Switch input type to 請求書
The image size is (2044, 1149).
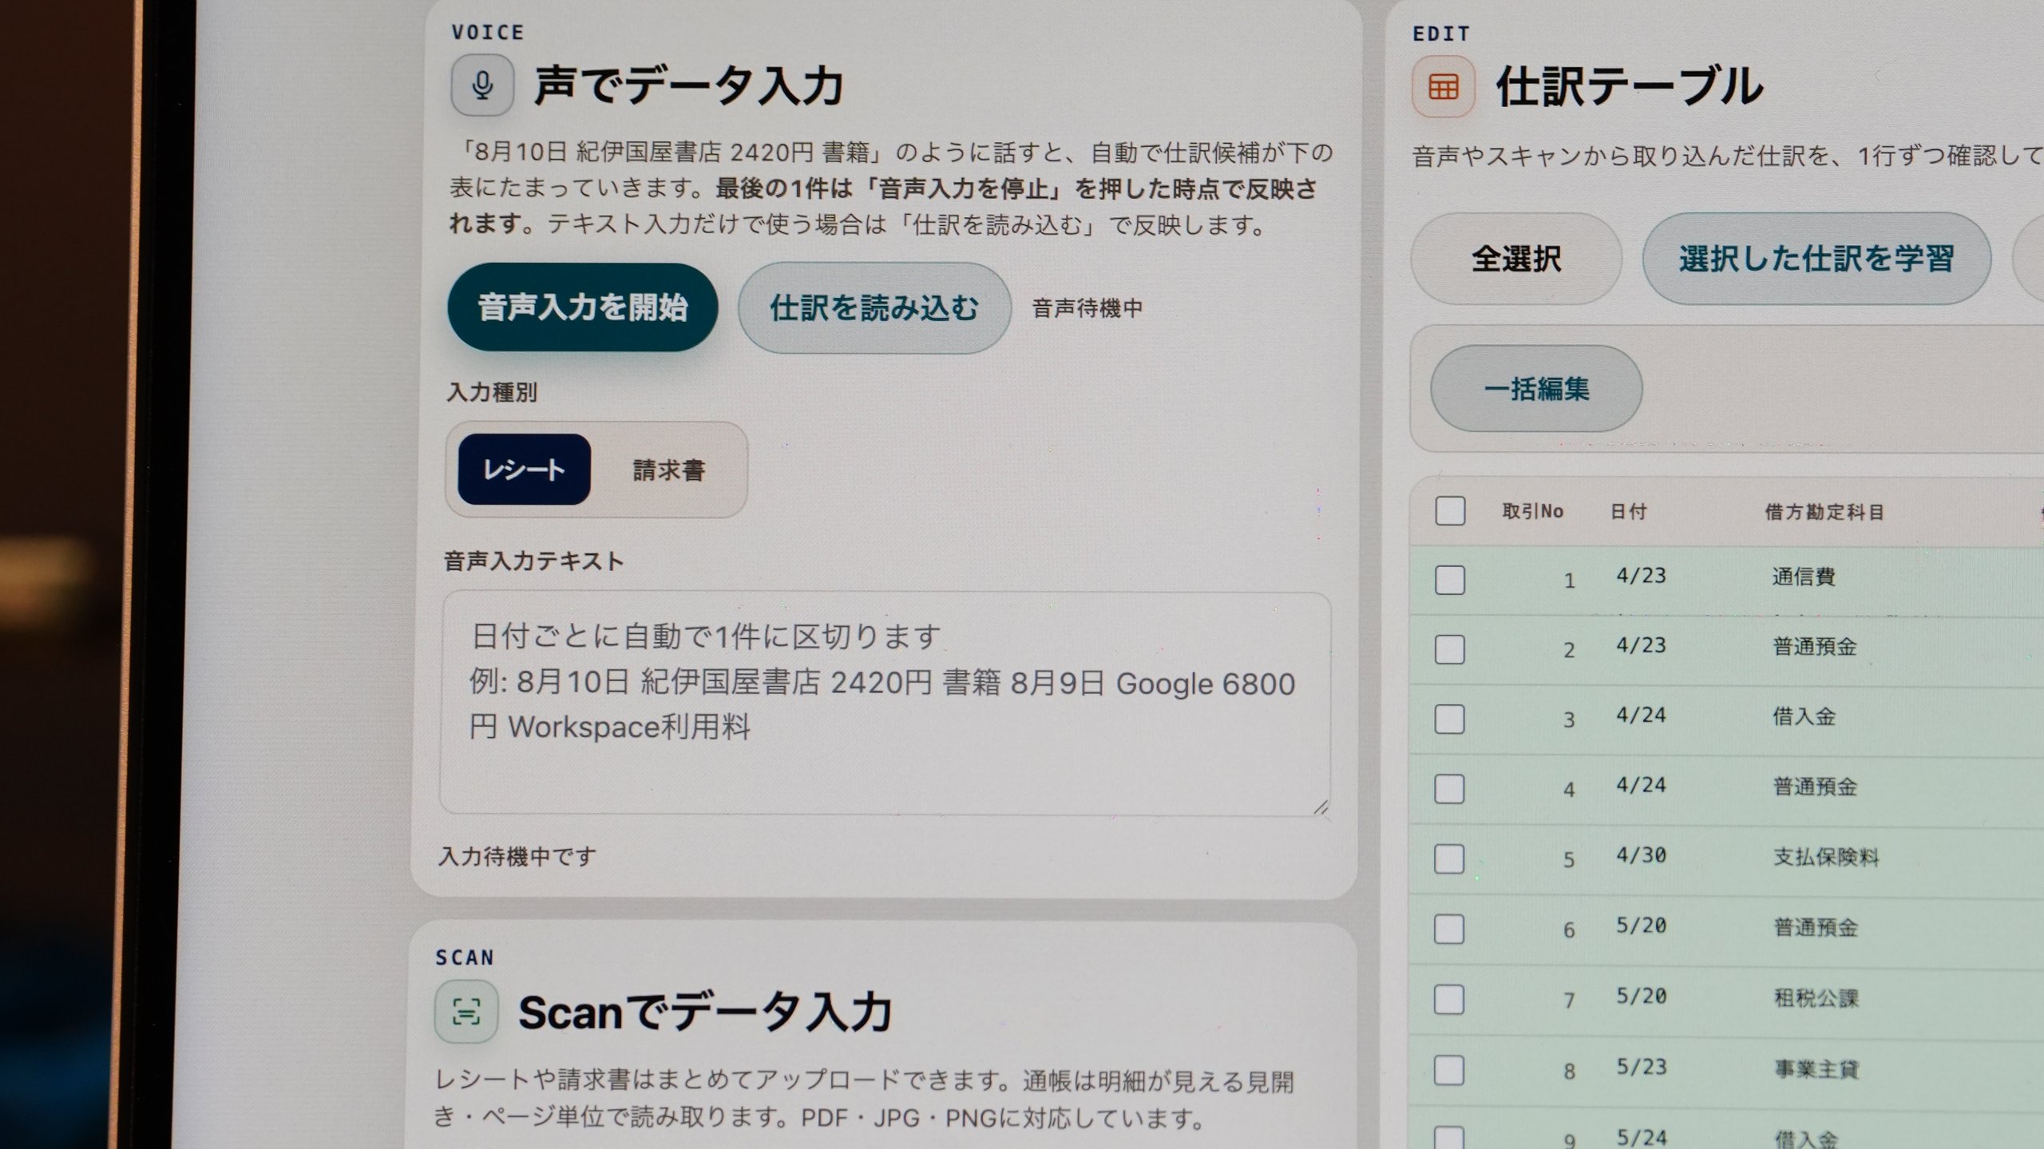[x=669, y=470]
